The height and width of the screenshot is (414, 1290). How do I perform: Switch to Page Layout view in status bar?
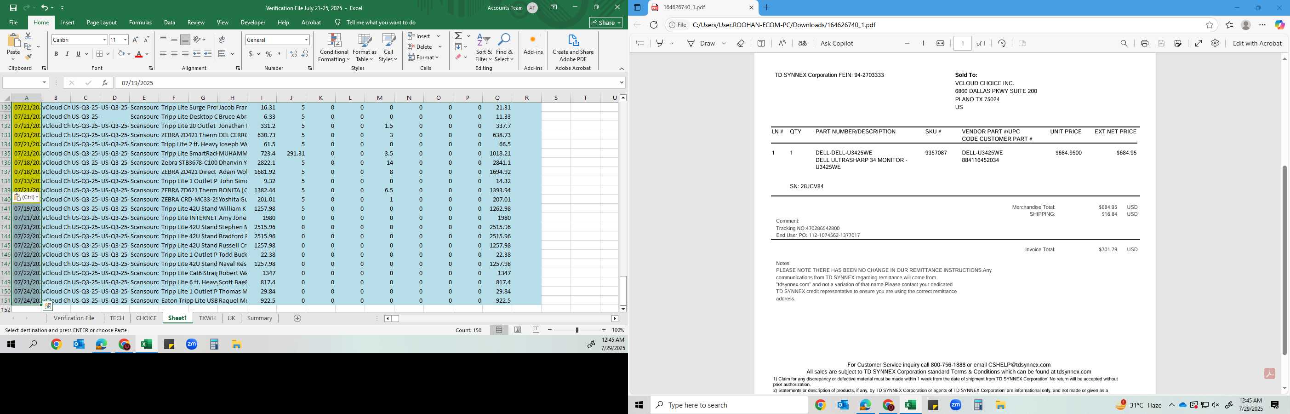coord(518,330)
